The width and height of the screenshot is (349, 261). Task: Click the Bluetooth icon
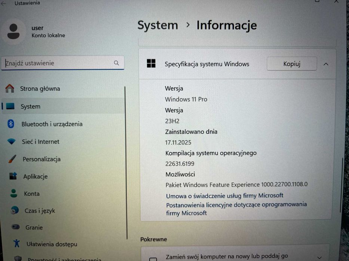(x=11, y=124)
